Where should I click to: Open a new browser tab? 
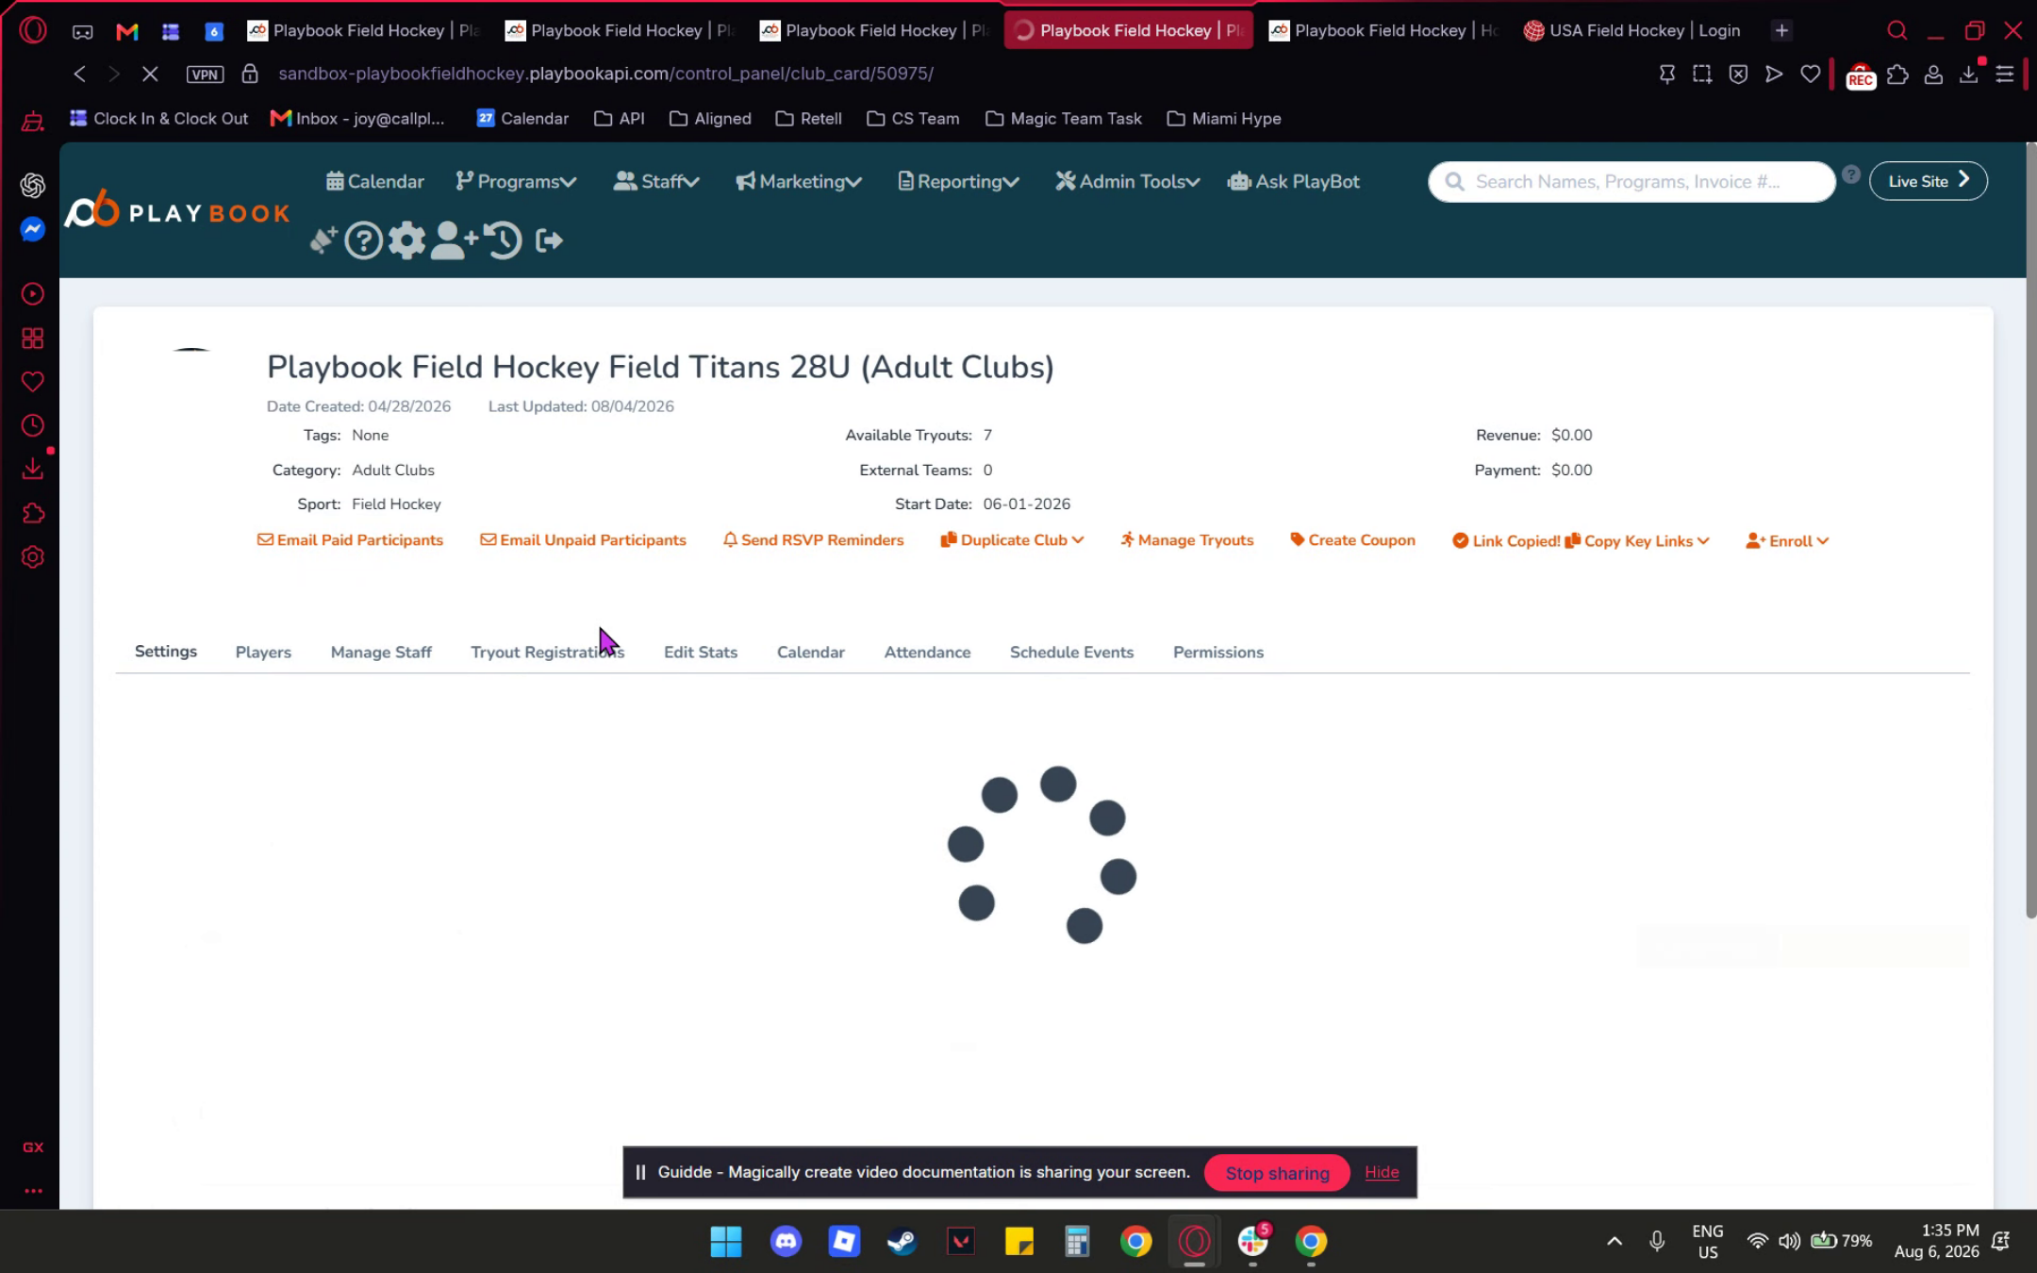click(1781, 30)
